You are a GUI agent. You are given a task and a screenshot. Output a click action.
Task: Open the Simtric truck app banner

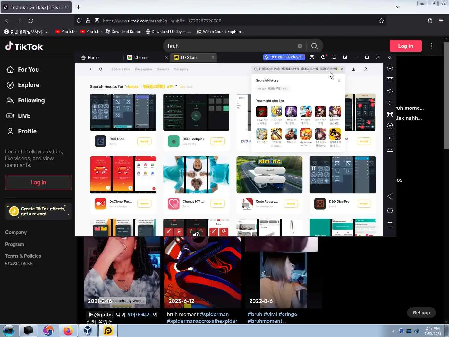(269, 175)
